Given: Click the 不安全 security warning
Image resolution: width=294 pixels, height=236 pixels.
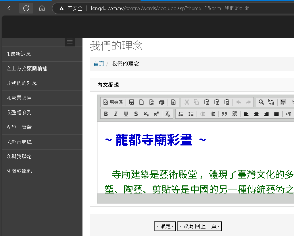Looking at the screenshot, I should (71, 8).
